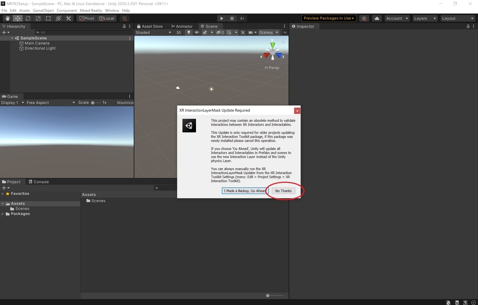Screen dimensions: 478x305
Task: Toggle scene audio speaker icon
Action: click(197, 33)
